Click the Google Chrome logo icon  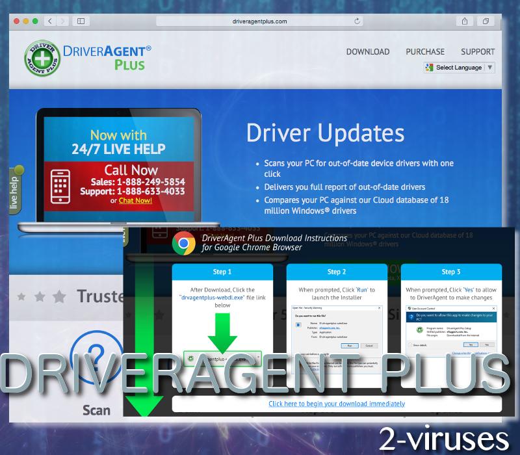click(184, 243)
